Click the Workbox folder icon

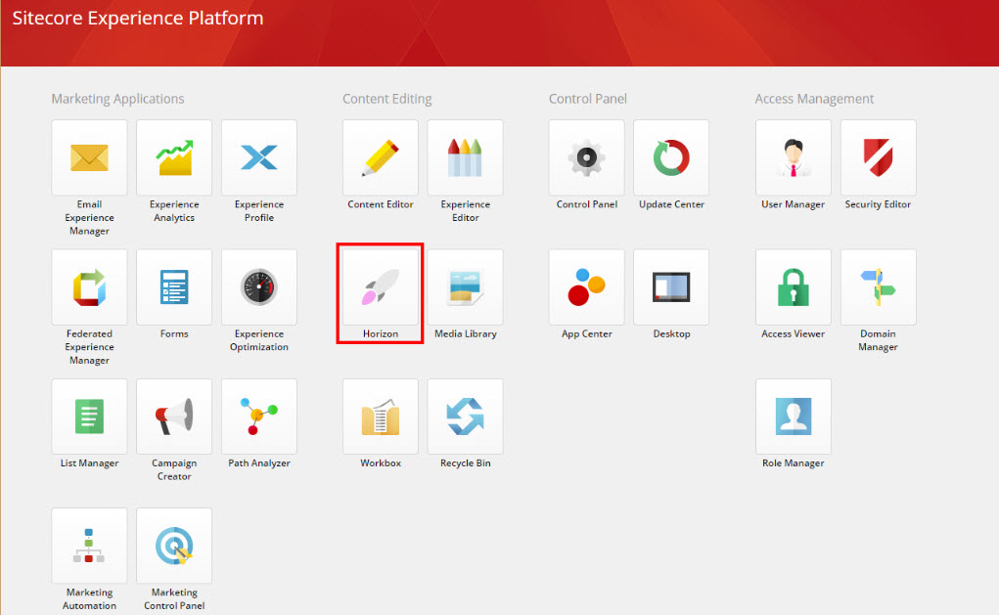380,417
